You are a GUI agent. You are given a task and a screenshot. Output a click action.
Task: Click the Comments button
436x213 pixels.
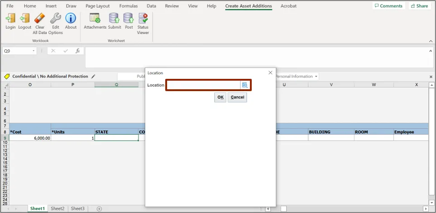(x=388, y=6)
